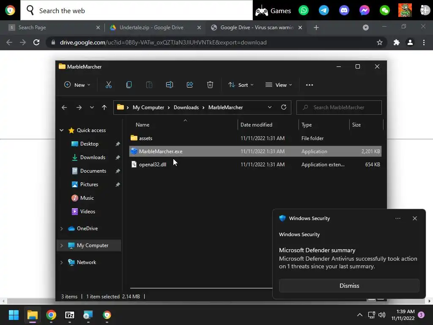
Task: Click the Share icon in Explorer toolbar
Action: 190,85
